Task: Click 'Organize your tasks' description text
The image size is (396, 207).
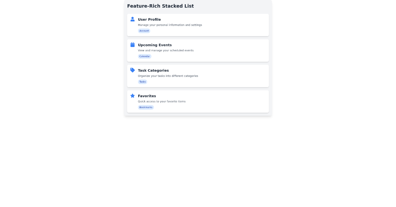Action: 168,76
